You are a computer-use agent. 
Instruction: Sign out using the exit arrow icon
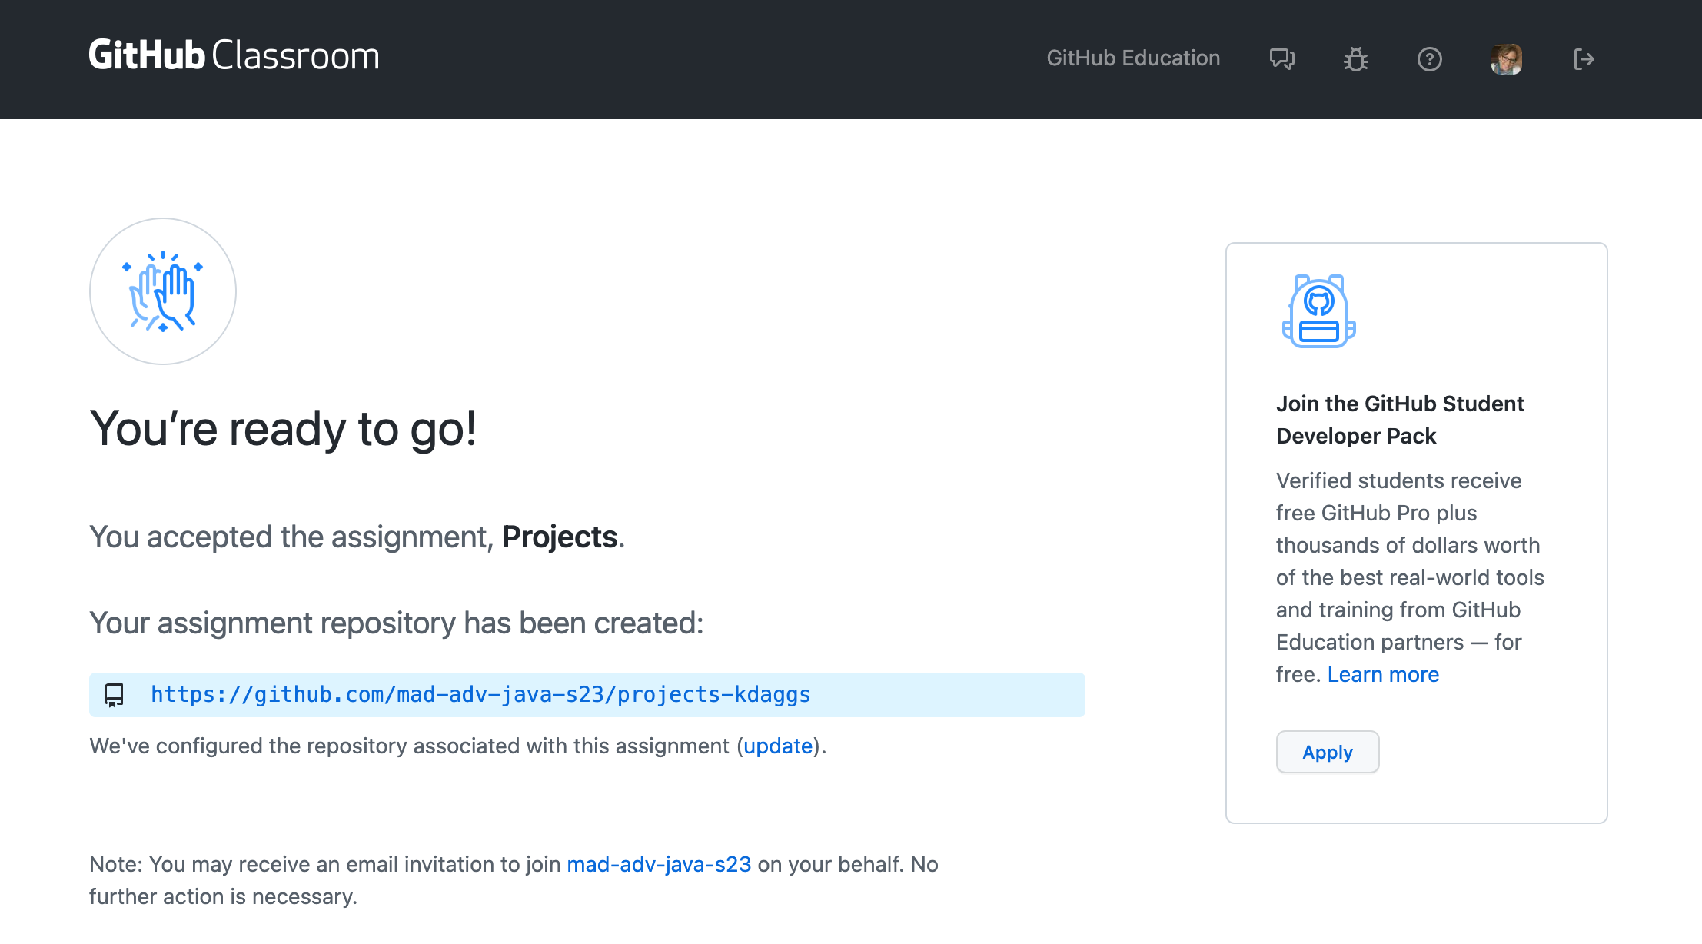(x=1584, y=59)
